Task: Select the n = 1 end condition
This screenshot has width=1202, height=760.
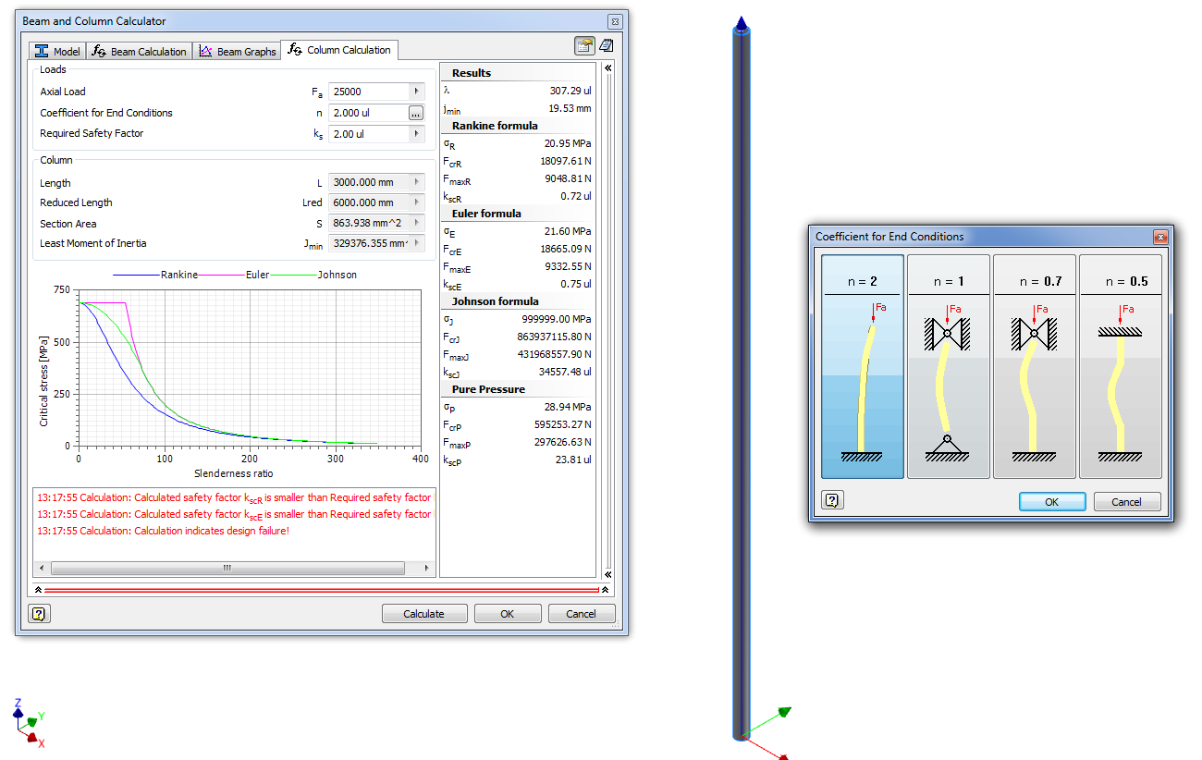Action: point(948,365)
